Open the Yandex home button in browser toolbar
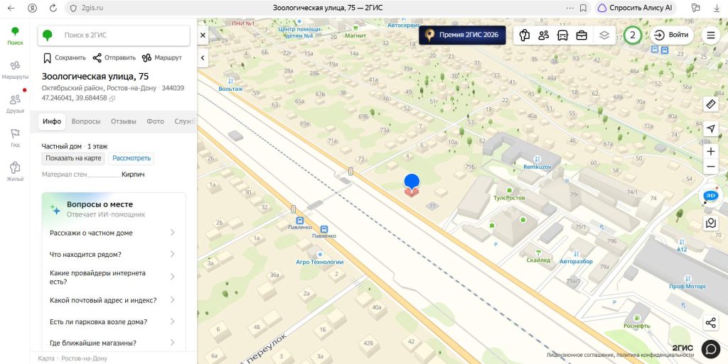Image resolution: width=728 pixels, height=364 pixels. (32, 8)
